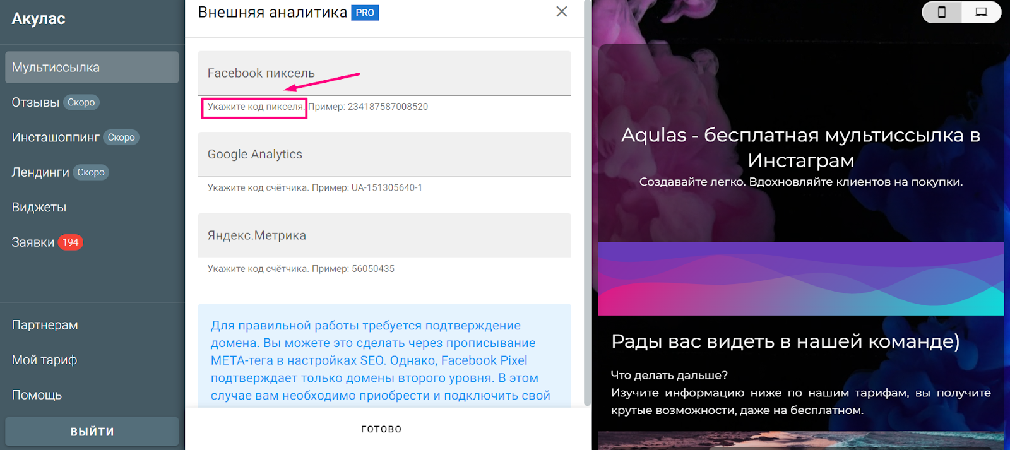This screenshot has height=450, width=1010.
Task: Click the preview headline 'Aqulas - бесплатная мультиссылка'
Action: coord(800,148)
